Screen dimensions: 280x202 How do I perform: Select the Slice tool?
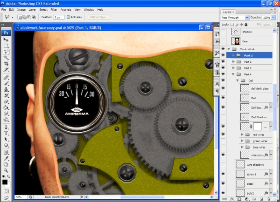(x=6, y=70)
